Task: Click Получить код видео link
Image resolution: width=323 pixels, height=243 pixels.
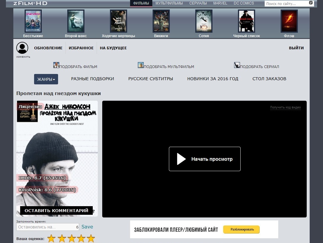Action: 285,107
